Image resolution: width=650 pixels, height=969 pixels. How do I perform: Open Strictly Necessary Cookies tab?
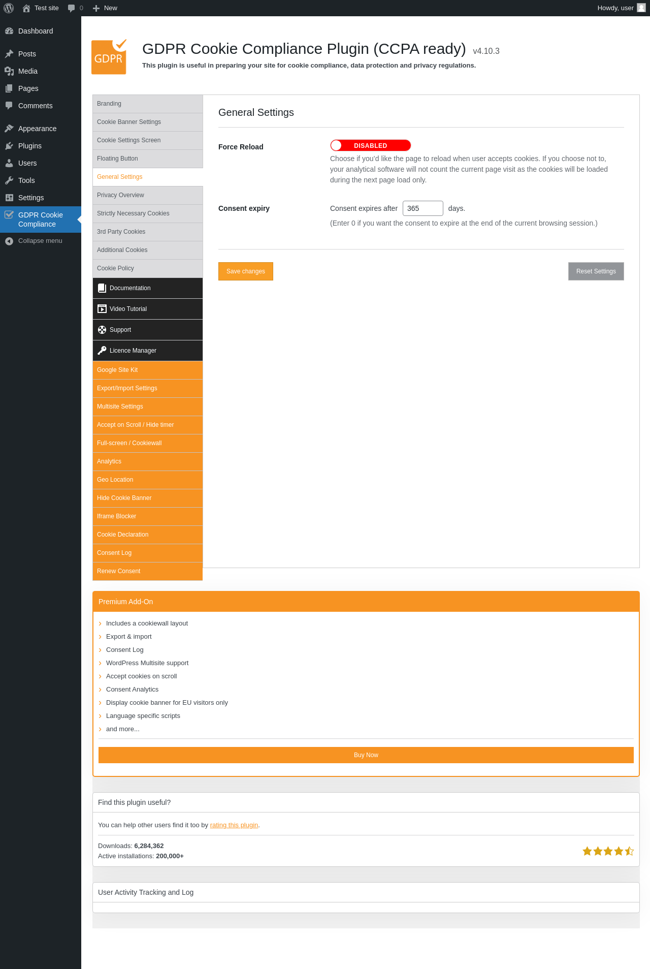(x=148, y=213)
